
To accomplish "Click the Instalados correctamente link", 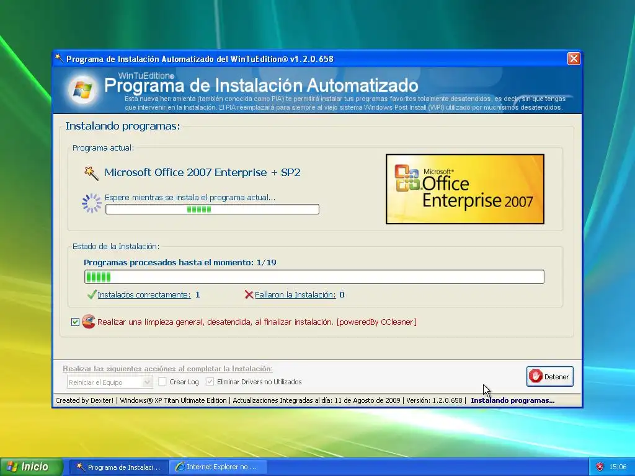I will 144,294.
